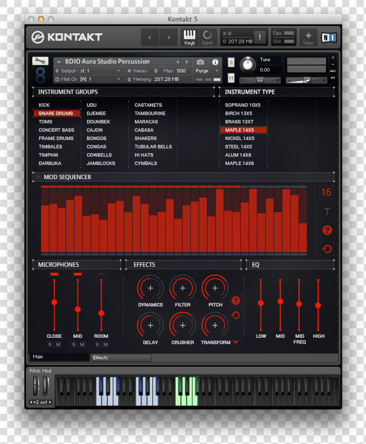Screen dimensions: 366x444
Task: Click the EQ High fader handle
Action: [318, 305]
